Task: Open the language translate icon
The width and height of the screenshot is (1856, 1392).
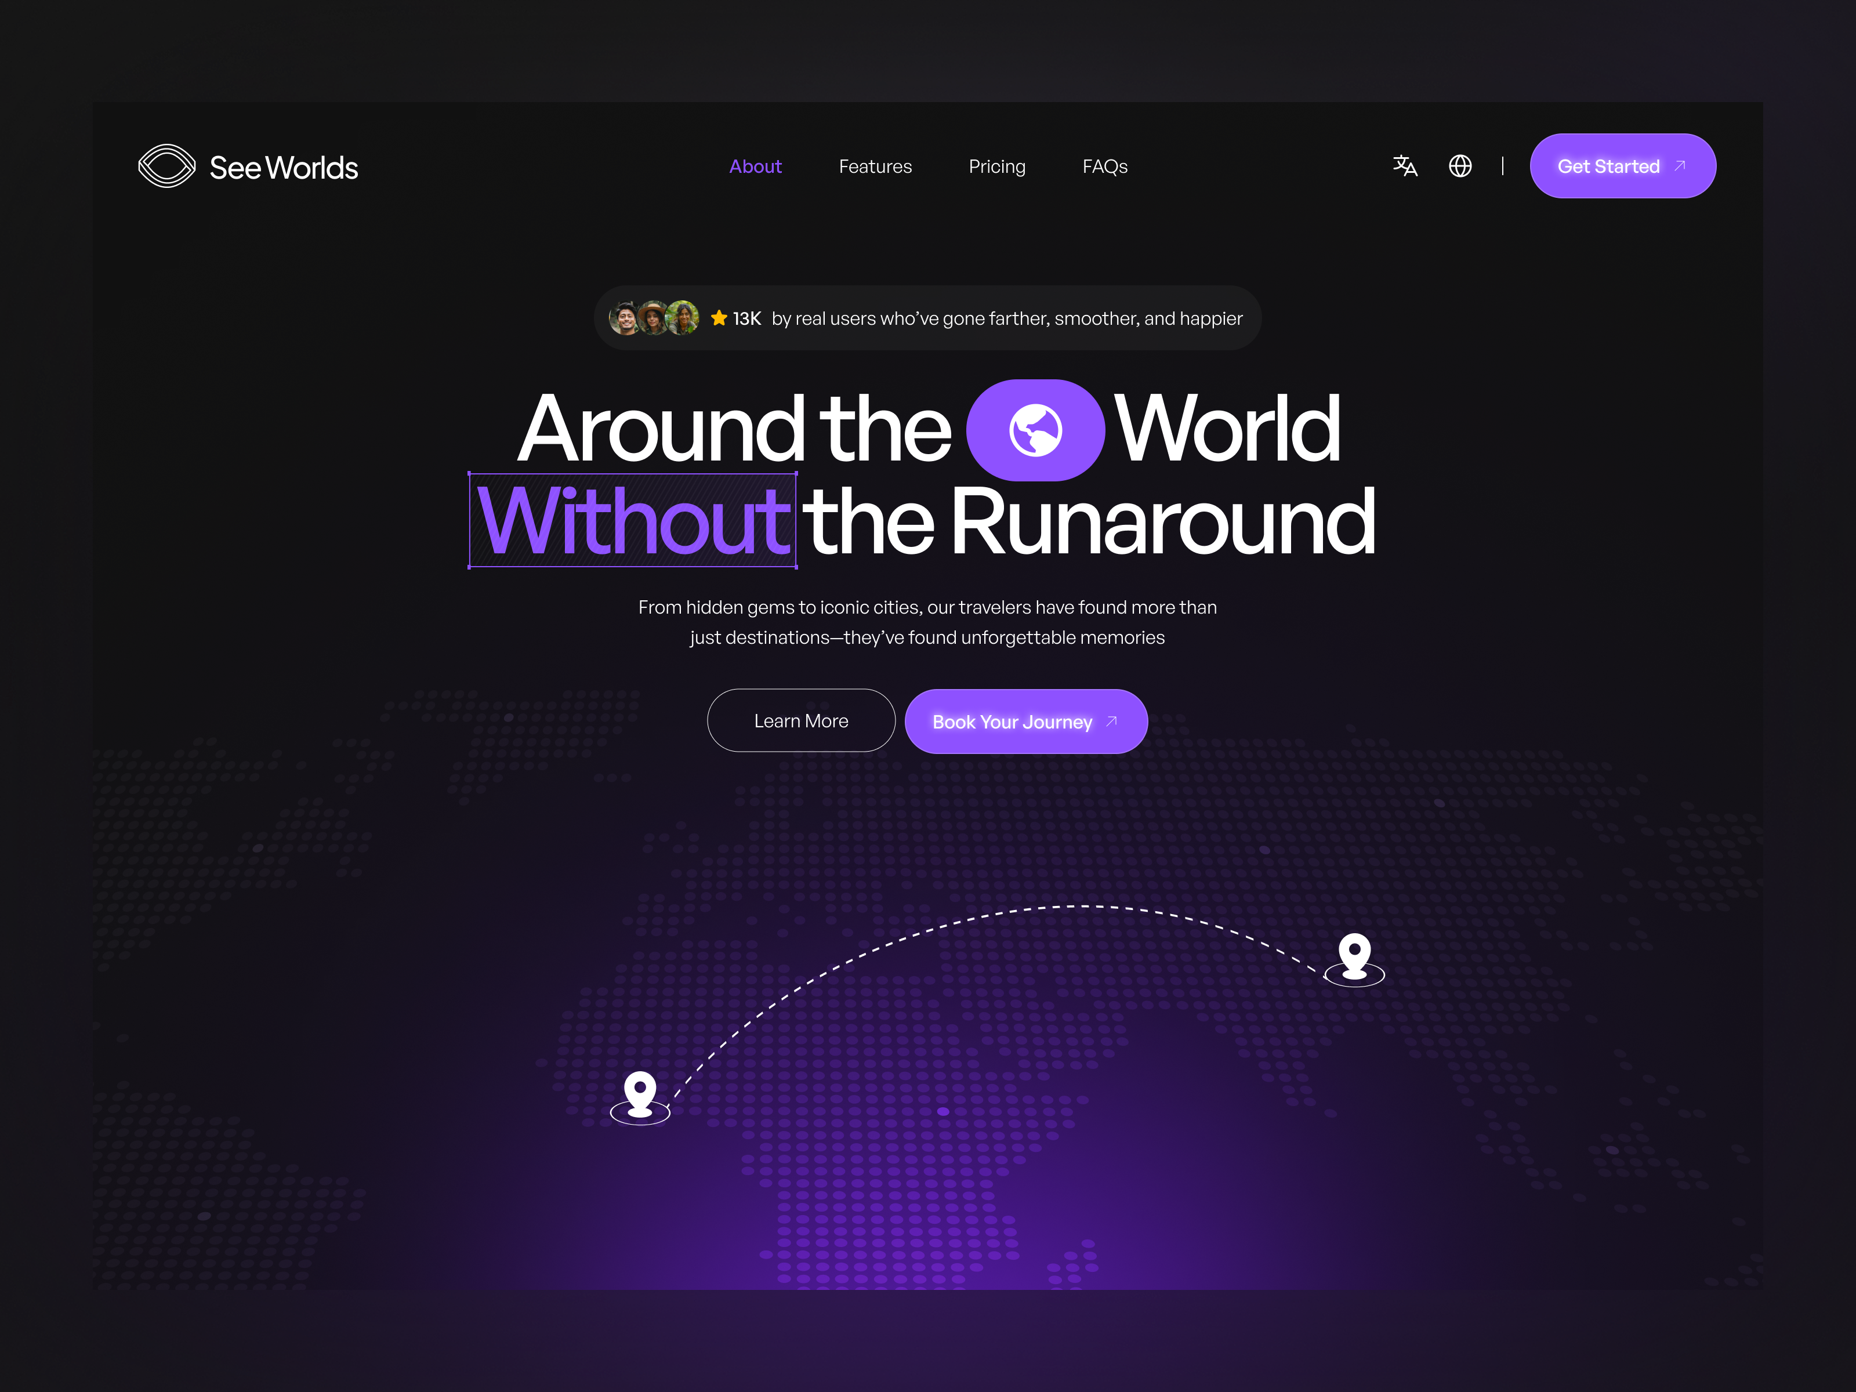Action: pos(1405,166)
